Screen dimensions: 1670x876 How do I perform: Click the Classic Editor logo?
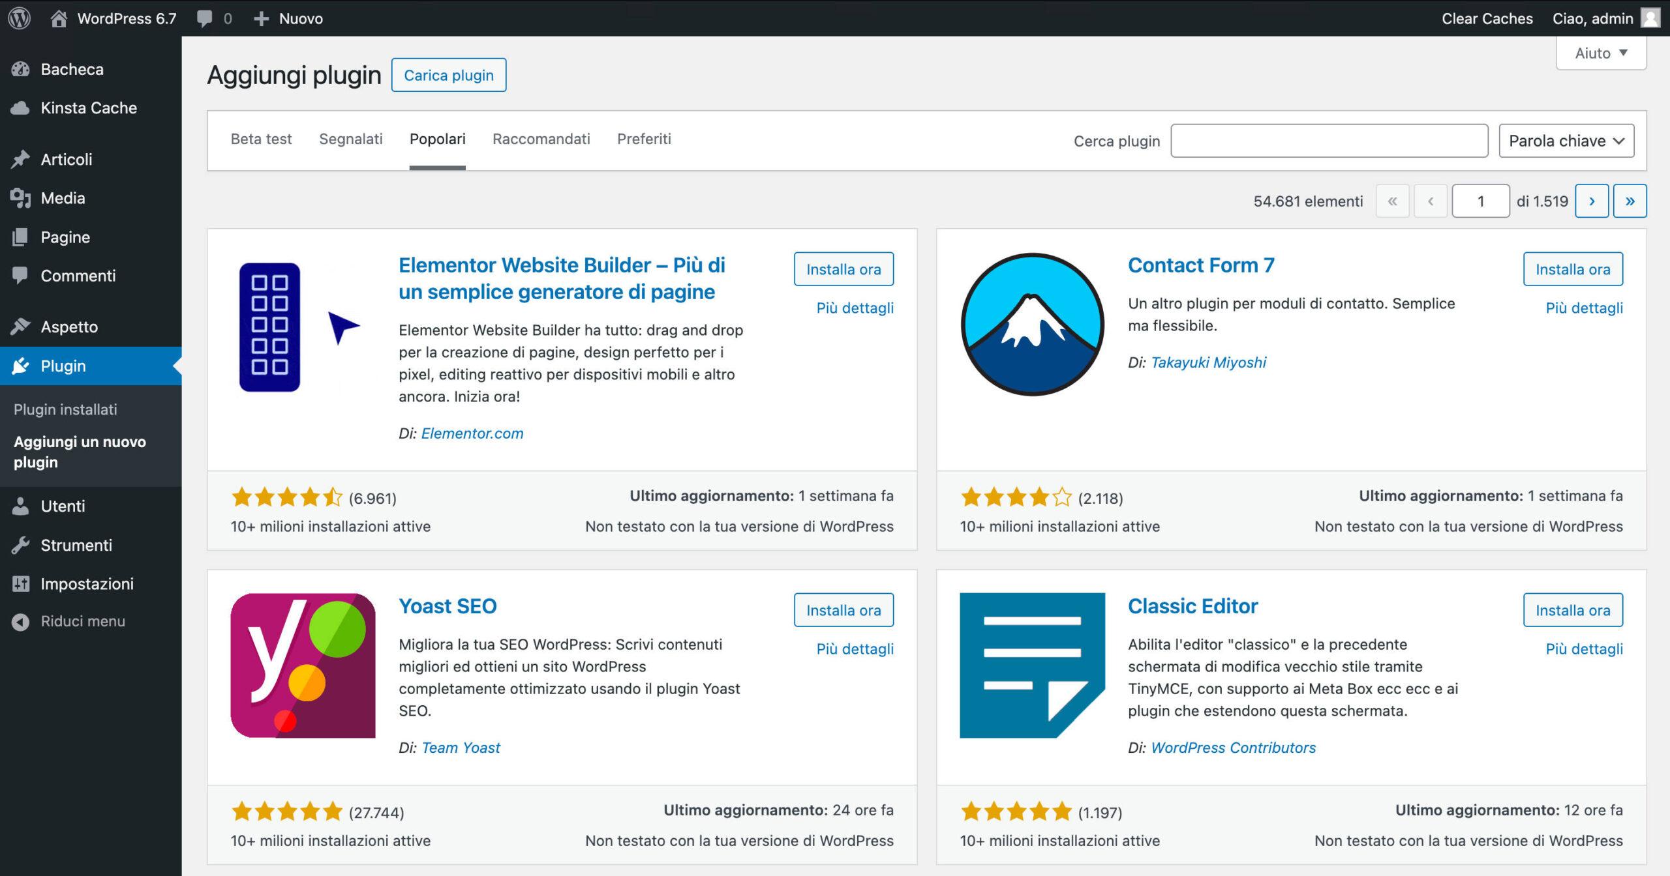tap(1033, 665)
